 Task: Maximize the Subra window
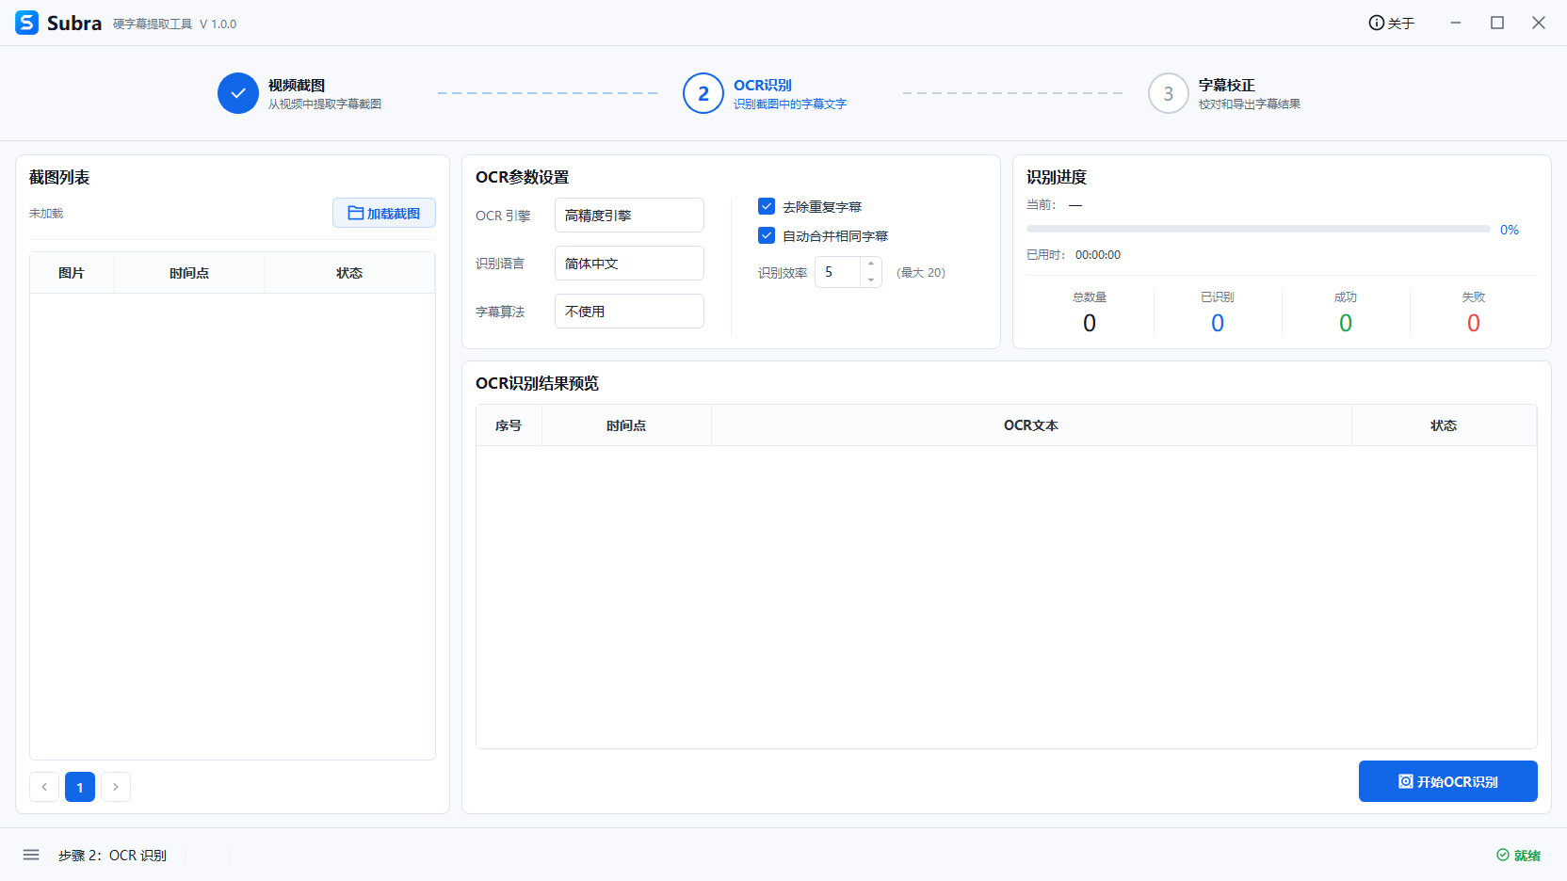1497,23
